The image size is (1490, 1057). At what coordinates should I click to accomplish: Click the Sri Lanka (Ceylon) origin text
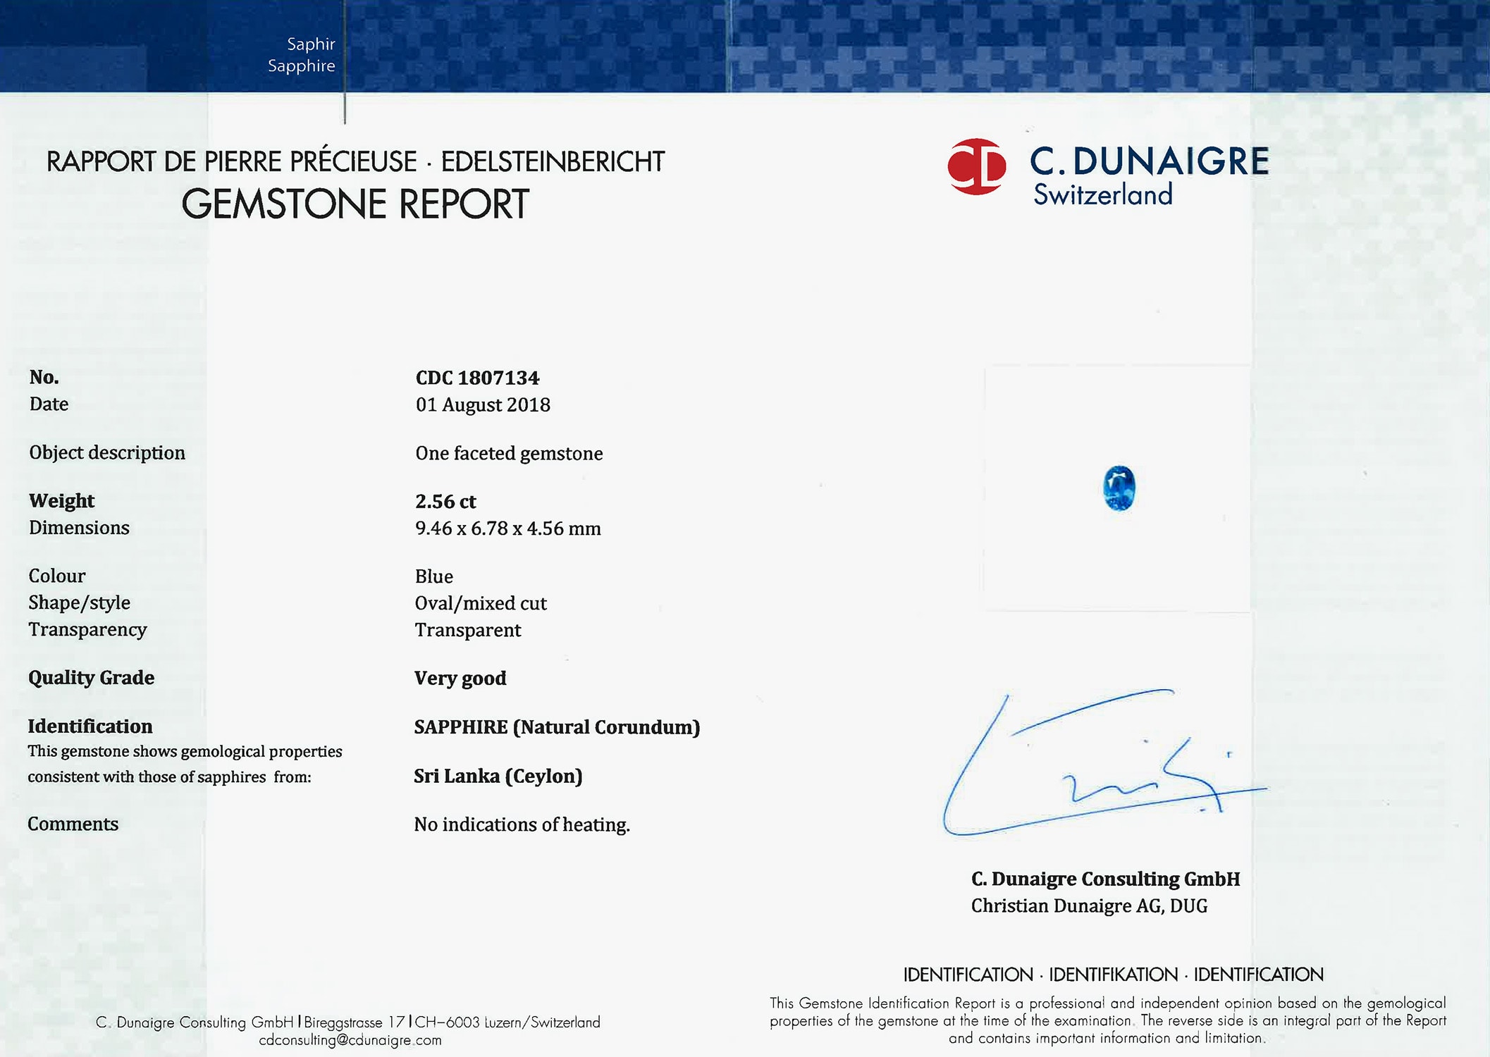[498, 776]
